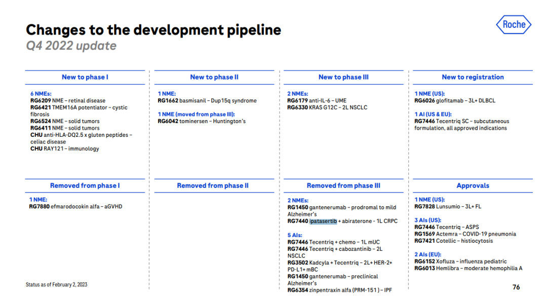547x307 pixels.
Task: Select 'CHU anti-HLA-DQ2.5 x gluten peptides' entry
Action: pyautogui.click(x=81, y=138)
